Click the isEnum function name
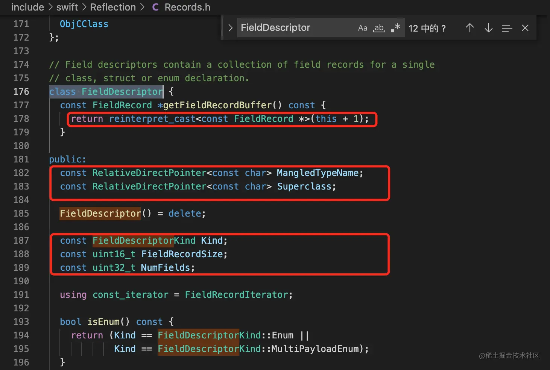This screenshot has height=370, width=550. (x=103, y=322)
